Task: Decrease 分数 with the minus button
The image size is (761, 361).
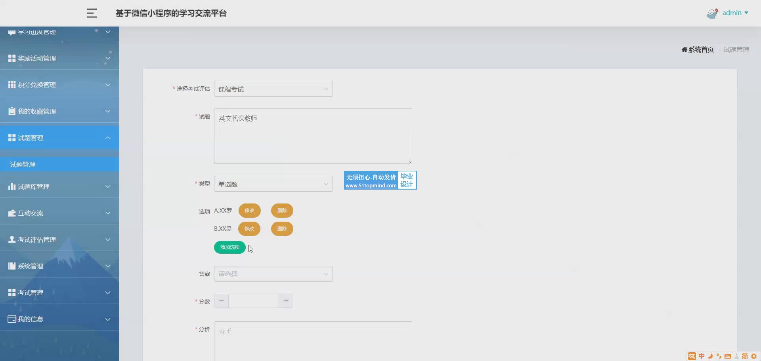Action: pyautogui.click(x=221, y=301)
